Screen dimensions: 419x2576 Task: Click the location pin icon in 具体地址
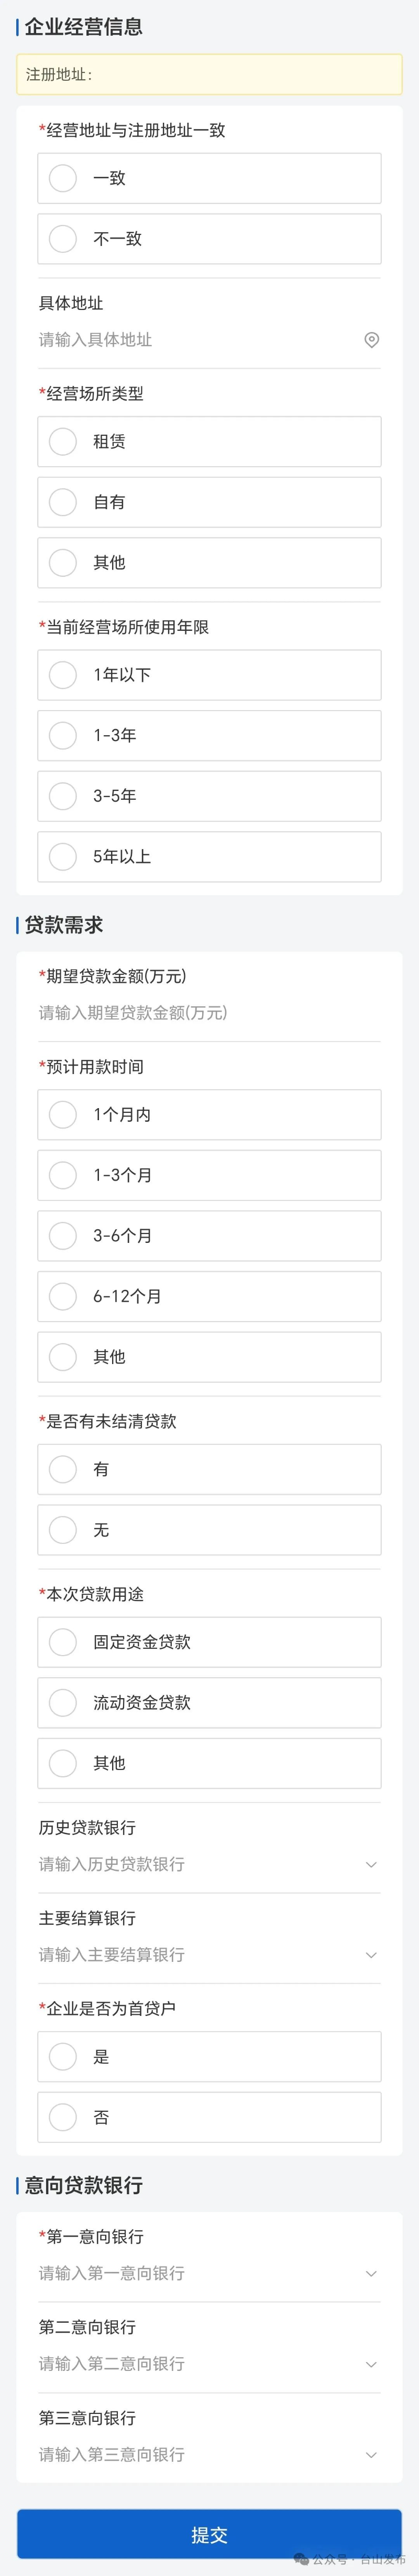(371, 340)
